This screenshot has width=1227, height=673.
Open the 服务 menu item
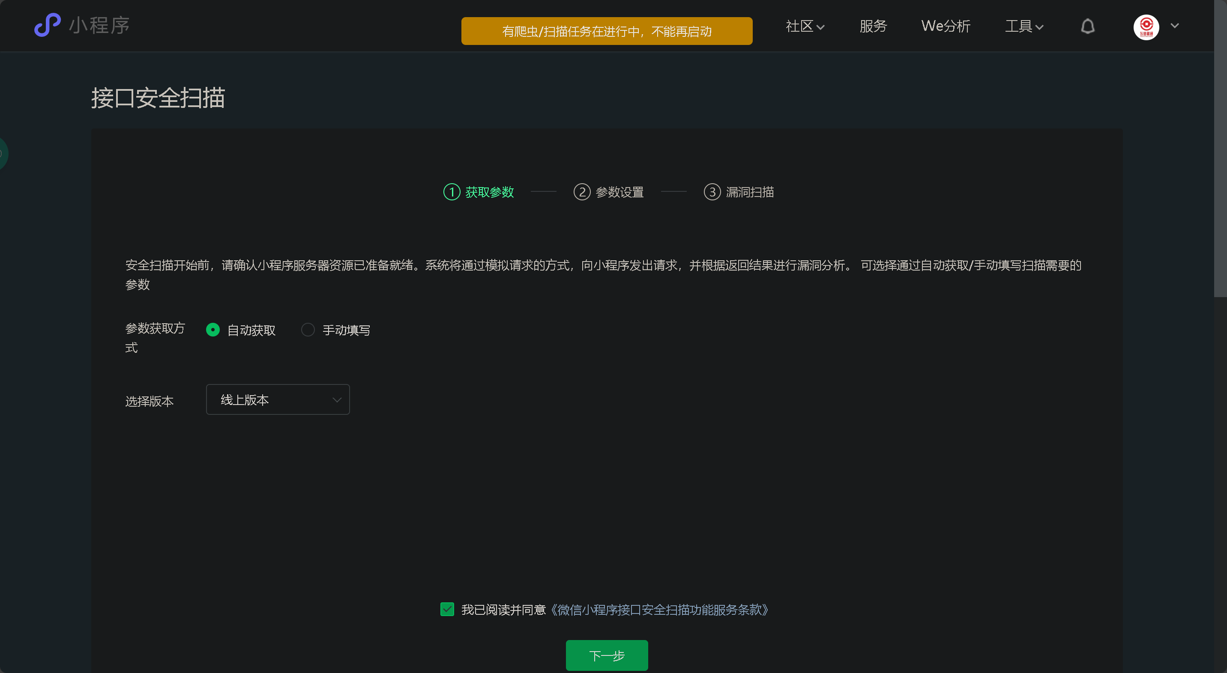click(x=873, y=26)
